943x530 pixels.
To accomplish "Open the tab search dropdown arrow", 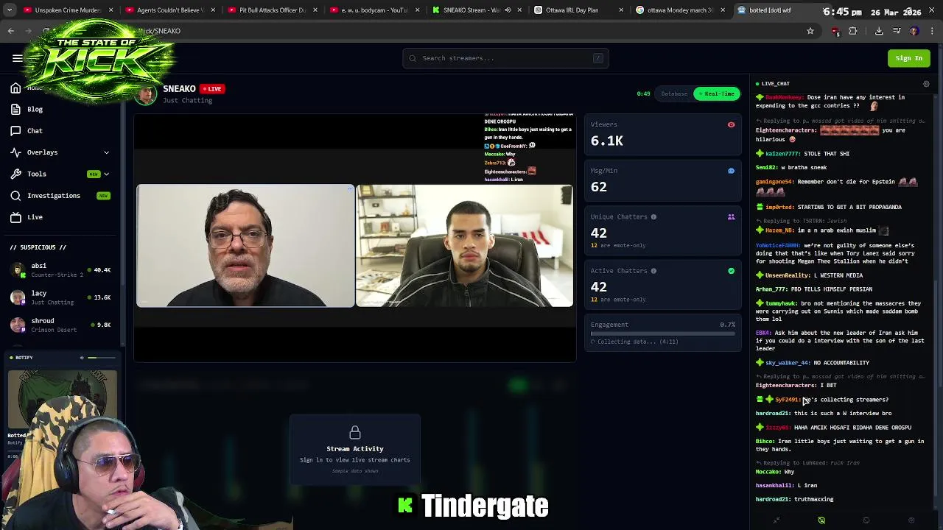I will 10,10.
